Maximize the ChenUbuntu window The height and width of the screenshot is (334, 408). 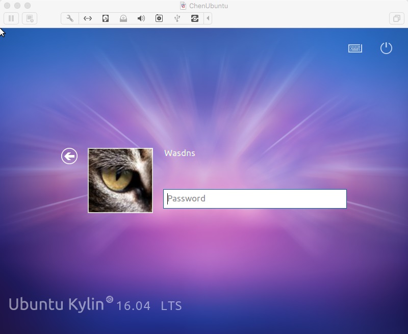click(28, 6)
